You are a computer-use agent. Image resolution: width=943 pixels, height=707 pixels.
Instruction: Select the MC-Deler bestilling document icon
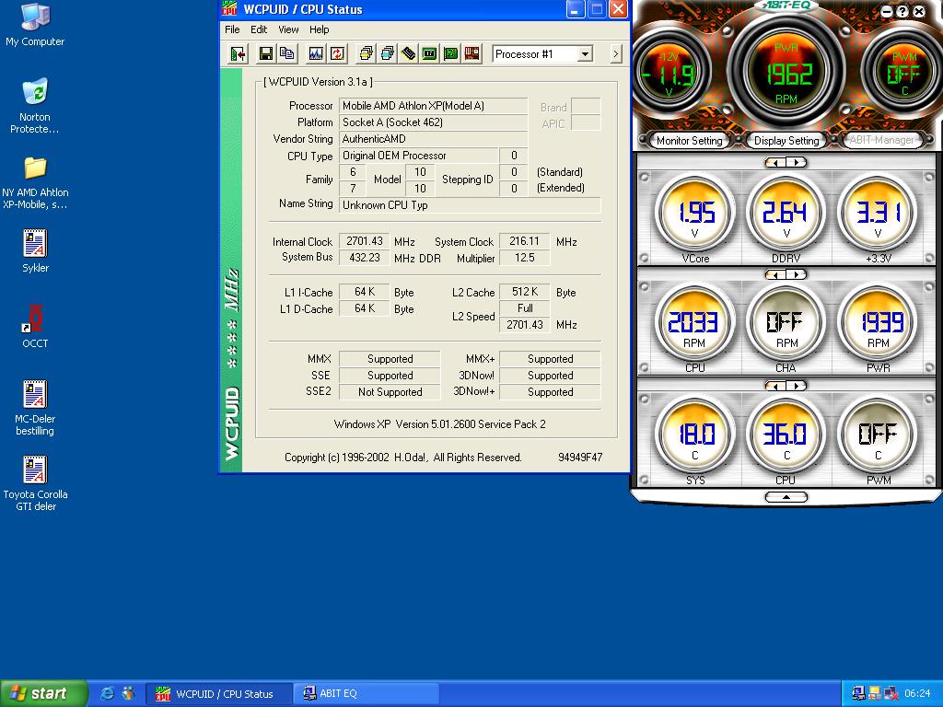point(35,407)
